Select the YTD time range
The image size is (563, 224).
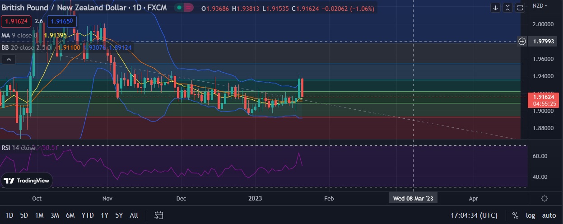tap(88, 215)
